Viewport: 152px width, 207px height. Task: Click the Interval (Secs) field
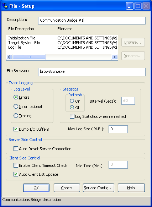[x=128, y=101]
